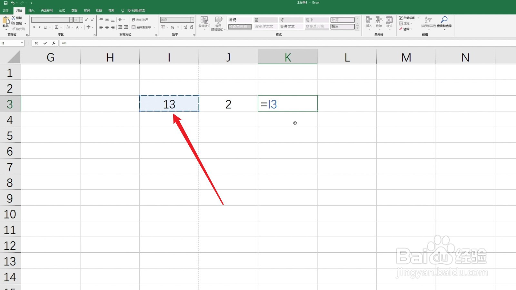
Task: Switch to the 页面布局 (Page Layout) tab
Action: (47, 10)
